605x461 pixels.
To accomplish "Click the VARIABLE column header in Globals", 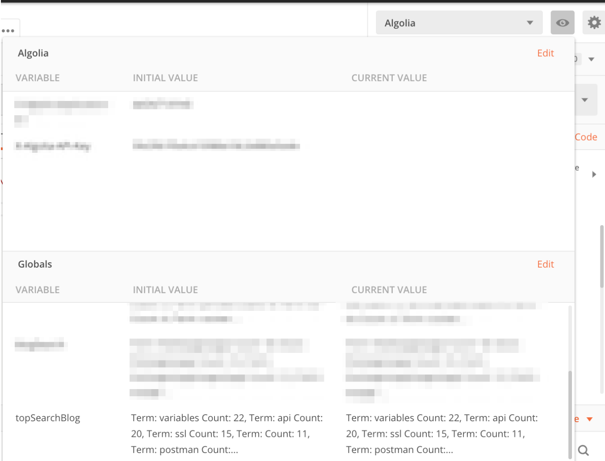I will pyautogui.click(x=38, y=289).
